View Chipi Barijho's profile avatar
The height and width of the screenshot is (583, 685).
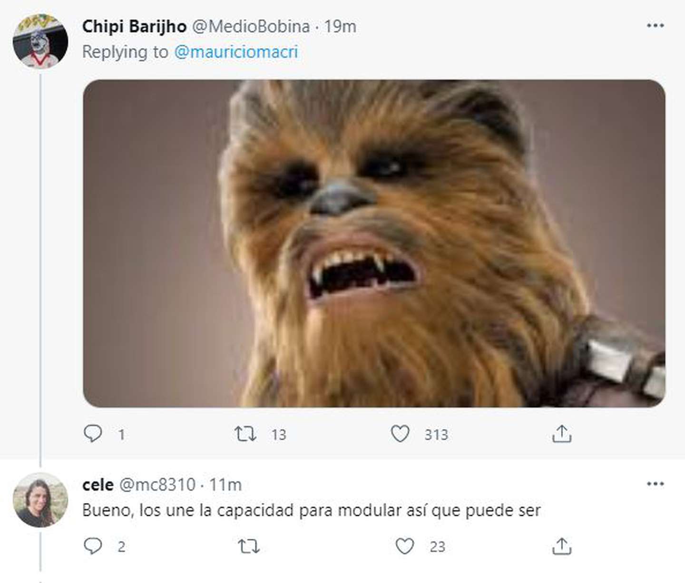point(40,41)
